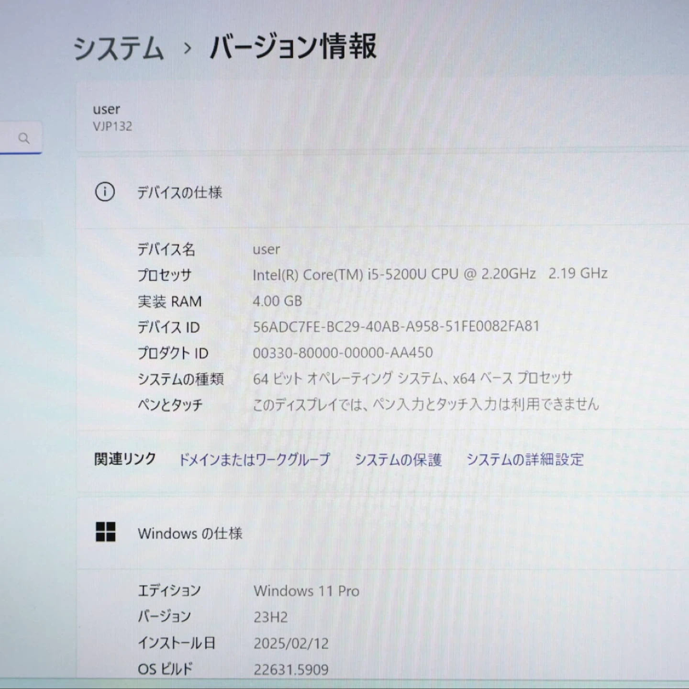Screen dimensions: 689x689
Task: Click the VJP132 model name text
Action: point(112,126)
